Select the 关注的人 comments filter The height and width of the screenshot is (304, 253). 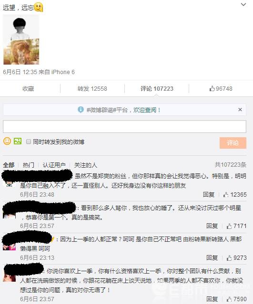tap(86, 165)
